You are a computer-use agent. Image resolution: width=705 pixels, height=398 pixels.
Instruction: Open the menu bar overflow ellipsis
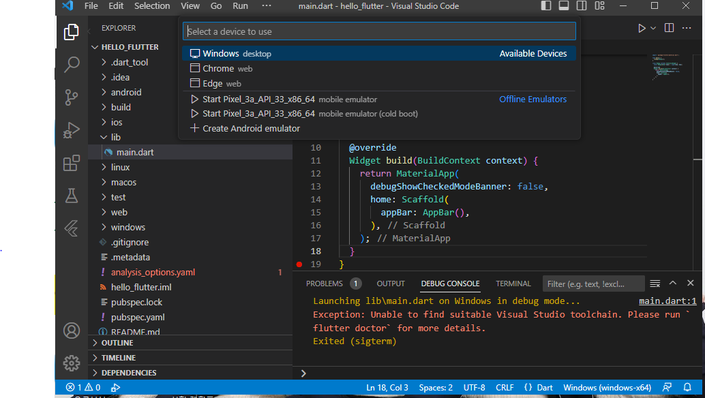[266, 6]
